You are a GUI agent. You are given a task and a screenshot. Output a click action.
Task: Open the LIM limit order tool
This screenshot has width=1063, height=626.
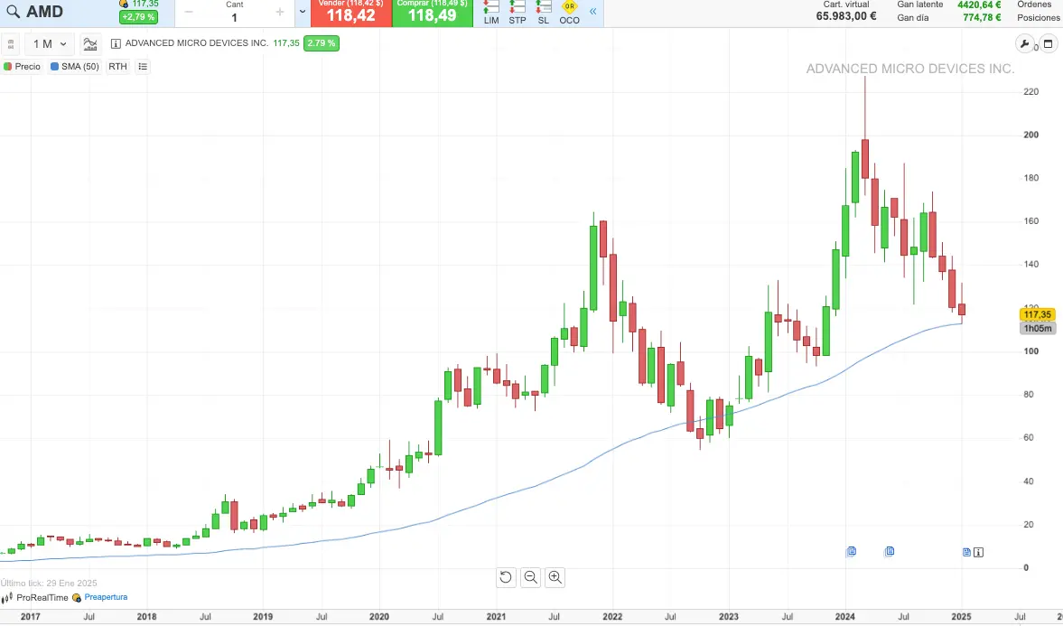tap(491, 13)
